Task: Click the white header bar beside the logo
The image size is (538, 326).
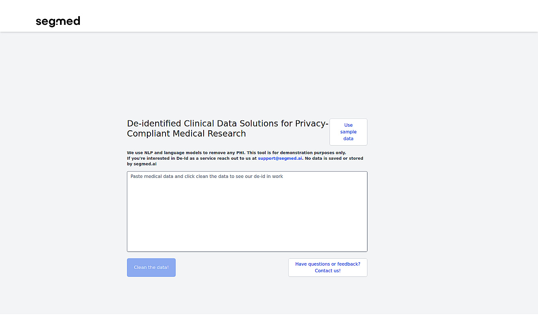Action: (290, 17)
